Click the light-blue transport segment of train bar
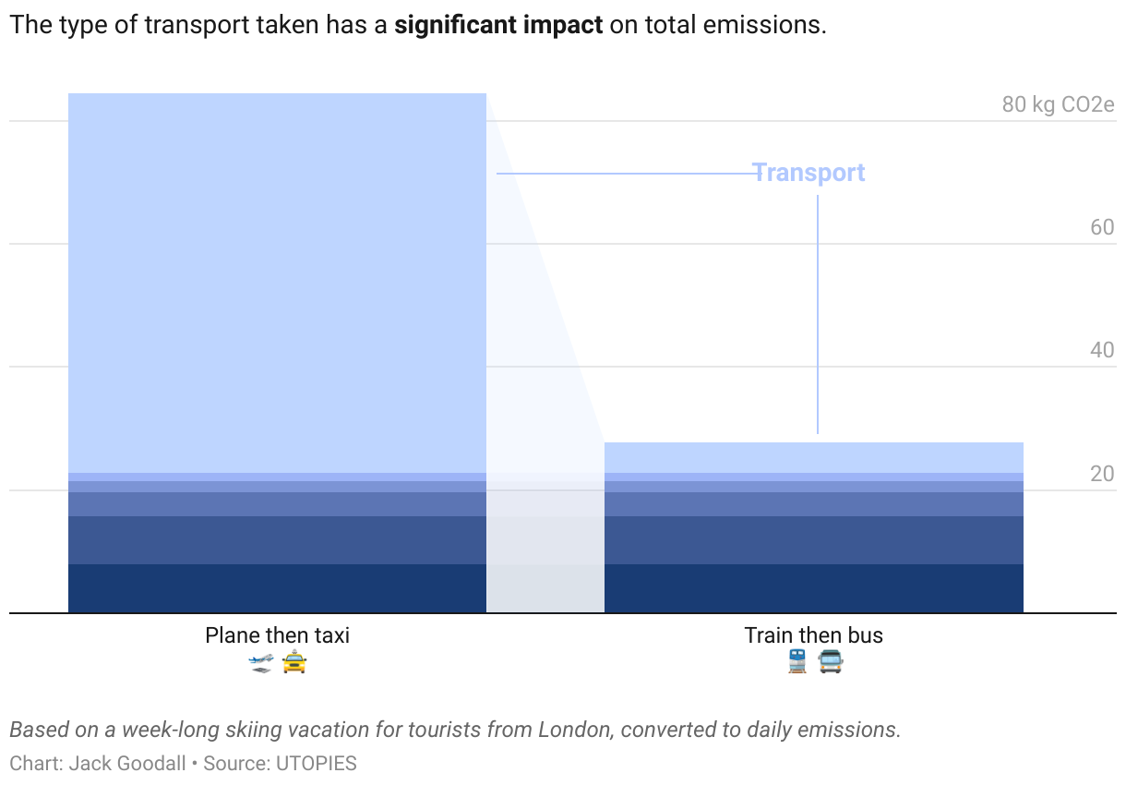 [814, 457]
